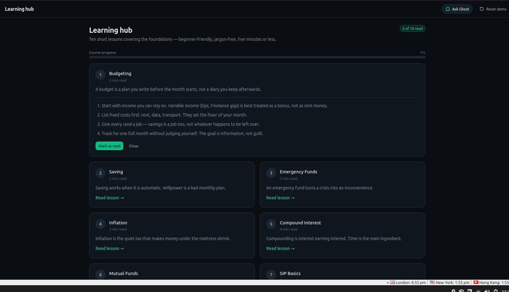Viewport: 509px width, 292px height.
Task: Select the SIP Basics lesson title
Action: tap(290, 273)
